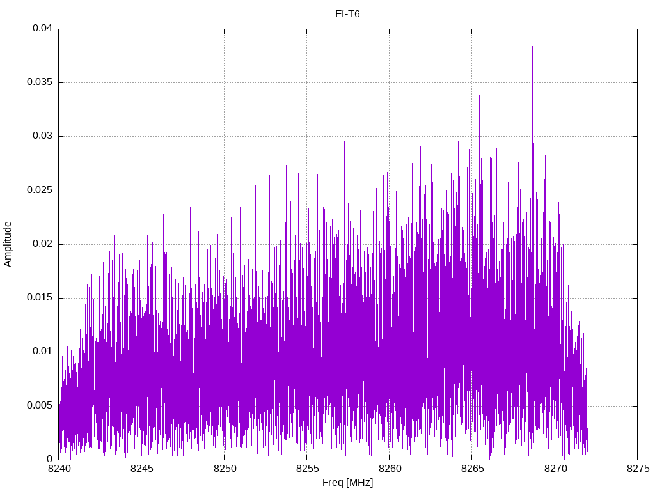
Task: Click the "Amplitude" y-axis label
Action: [8, 244]
